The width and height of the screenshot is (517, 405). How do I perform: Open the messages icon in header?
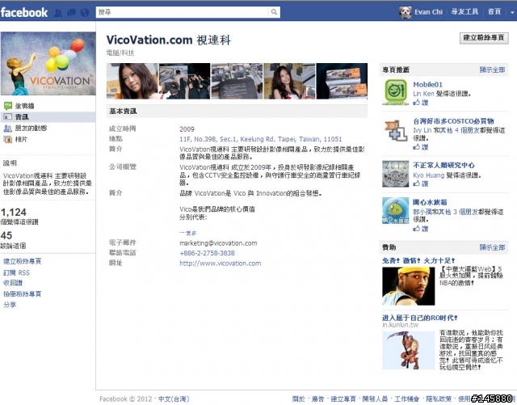tap(72, 13)
